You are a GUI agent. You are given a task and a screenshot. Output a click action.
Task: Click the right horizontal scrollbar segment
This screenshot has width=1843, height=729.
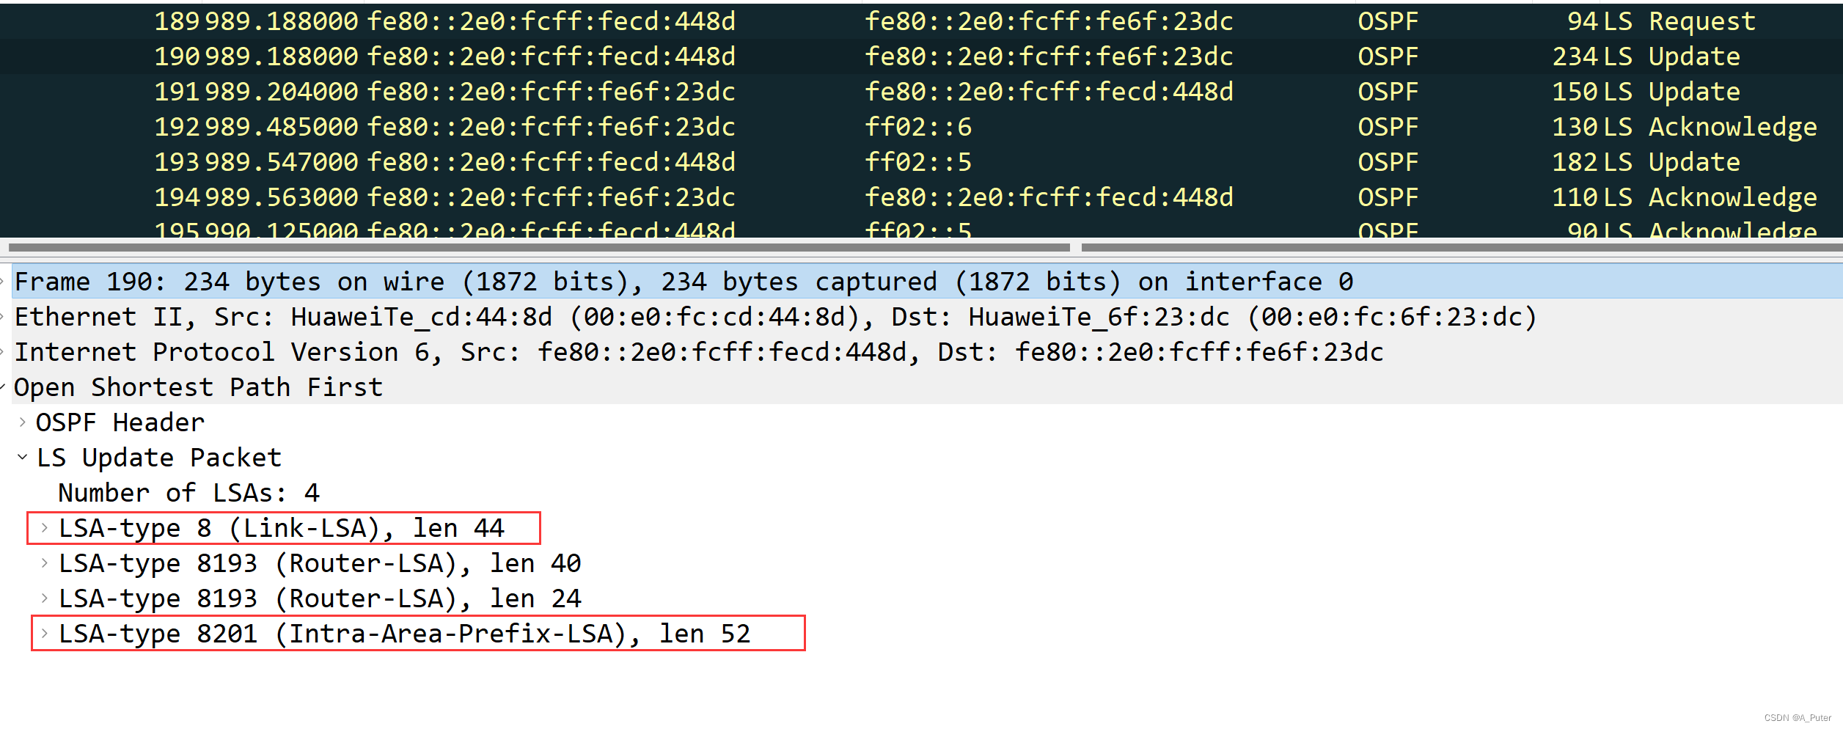coord(1459,248)
